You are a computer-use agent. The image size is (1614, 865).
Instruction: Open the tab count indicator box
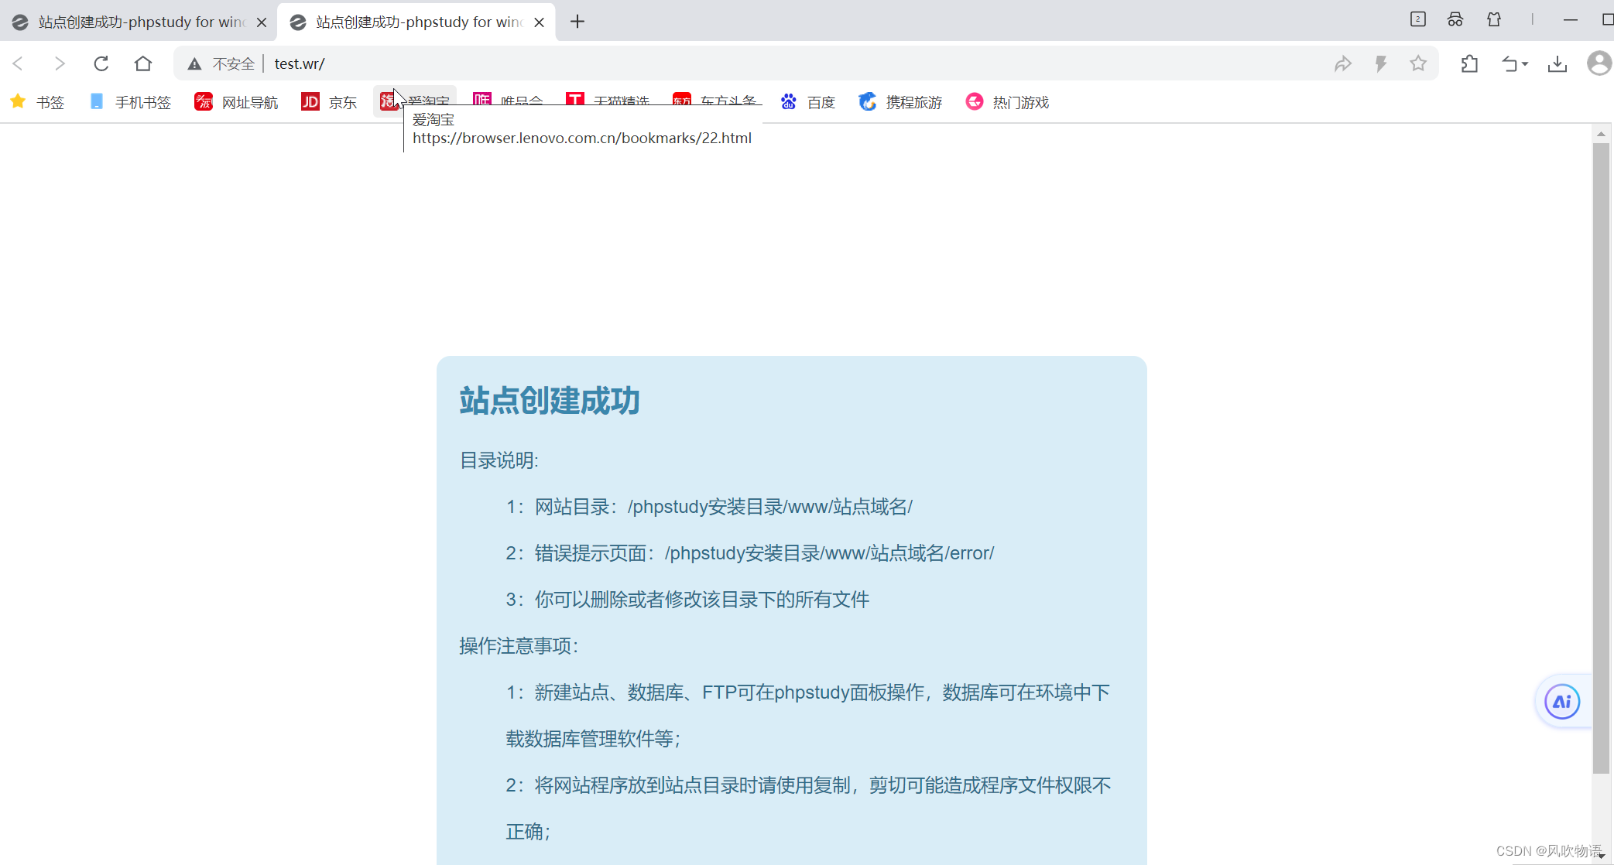click(1417, 19)
